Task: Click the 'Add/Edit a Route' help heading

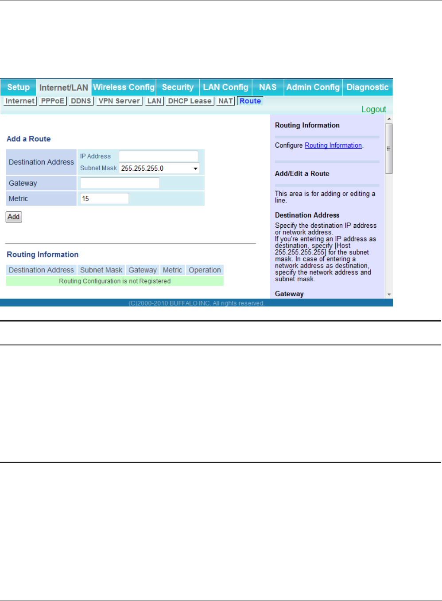Action: coord(302,173)
